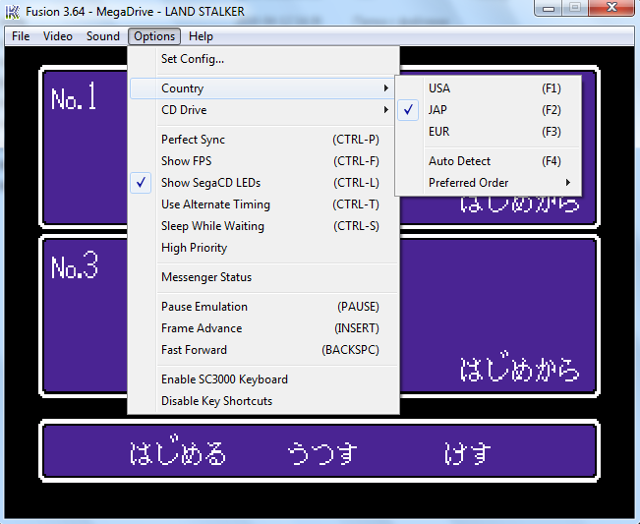Open the Sound menu

coord(103,36)
